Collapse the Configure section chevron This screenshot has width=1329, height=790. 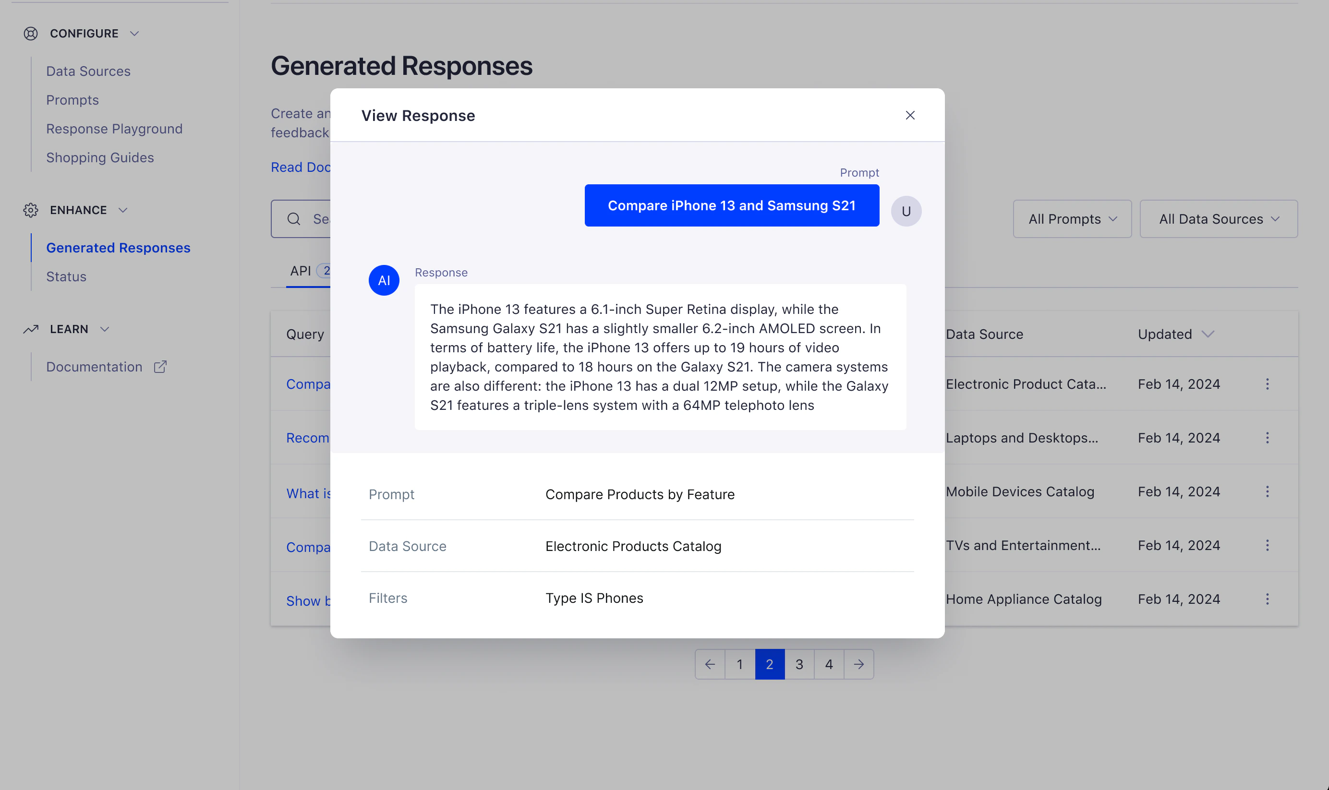(x=134, y=34)
